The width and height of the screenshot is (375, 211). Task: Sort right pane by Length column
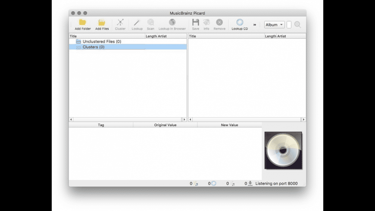point(271,36)
